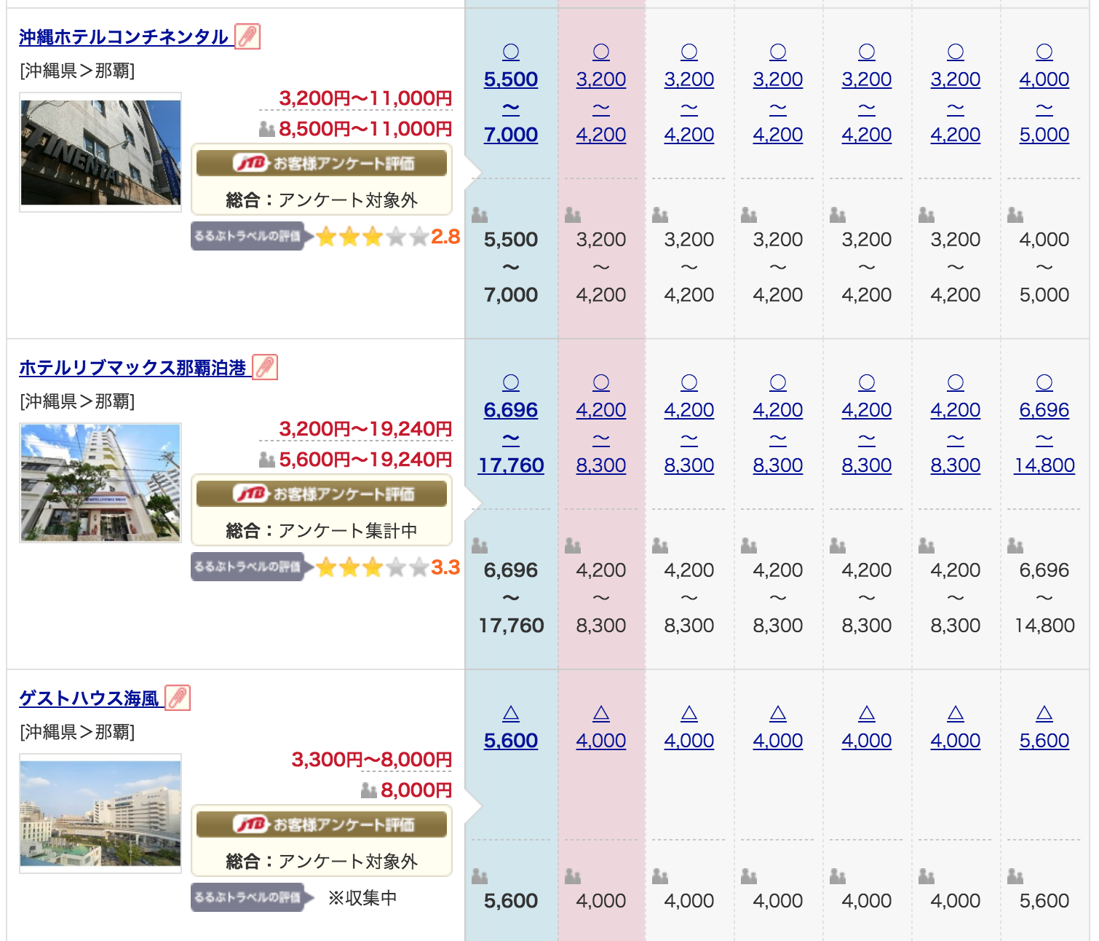1099x941 pixels.
Task: Click るるぶトラベルの評価 label with 3.3 rating
Action: (252, 567)
